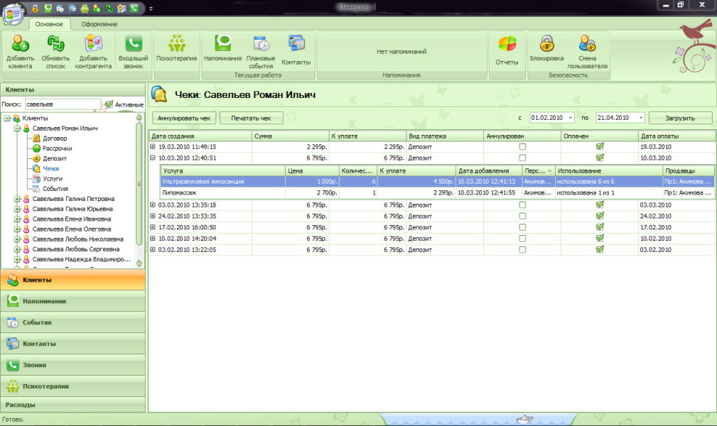Click the Add client ribbon icon
717x426 pixels.
(20, 45)
